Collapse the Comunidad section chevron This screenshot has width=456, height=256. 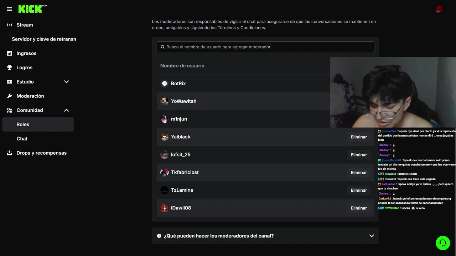[66, 110]
